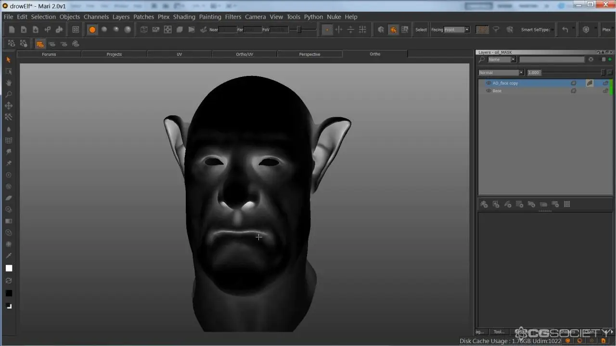Select the Pan hand tool
This screenshot has width=616, height=346.
[9, 83]
